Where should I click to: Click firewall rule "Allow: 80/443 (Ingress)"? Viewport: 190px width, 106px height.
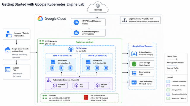(99, 98)
